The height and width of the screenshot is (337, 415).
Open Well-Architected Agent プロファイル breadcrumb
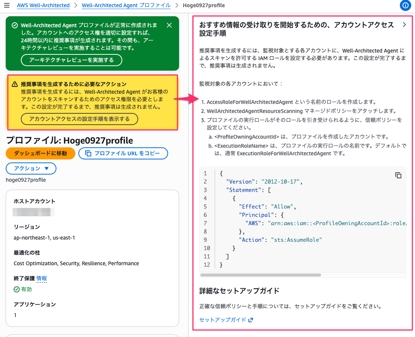pyautogui.click(x=126, y=5)
